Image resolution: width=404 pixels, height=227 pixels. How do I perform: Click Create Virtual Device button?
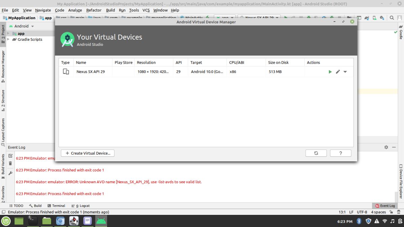(88, 153)
